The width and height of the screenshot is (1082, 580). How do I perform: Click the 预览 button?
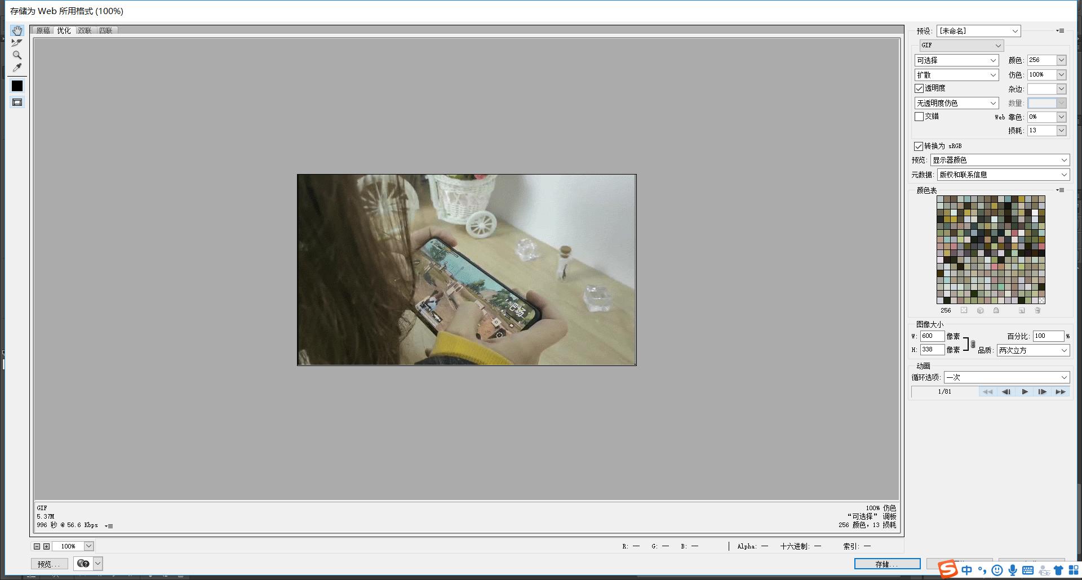49,564
